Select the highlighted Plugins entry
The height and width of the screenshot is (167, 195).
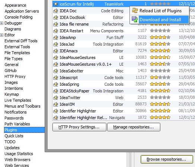pos(25,130)
